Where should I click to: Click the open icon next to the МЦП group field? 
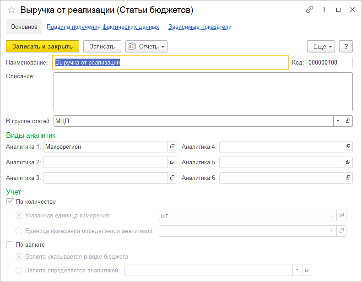[x=348, y=121]
